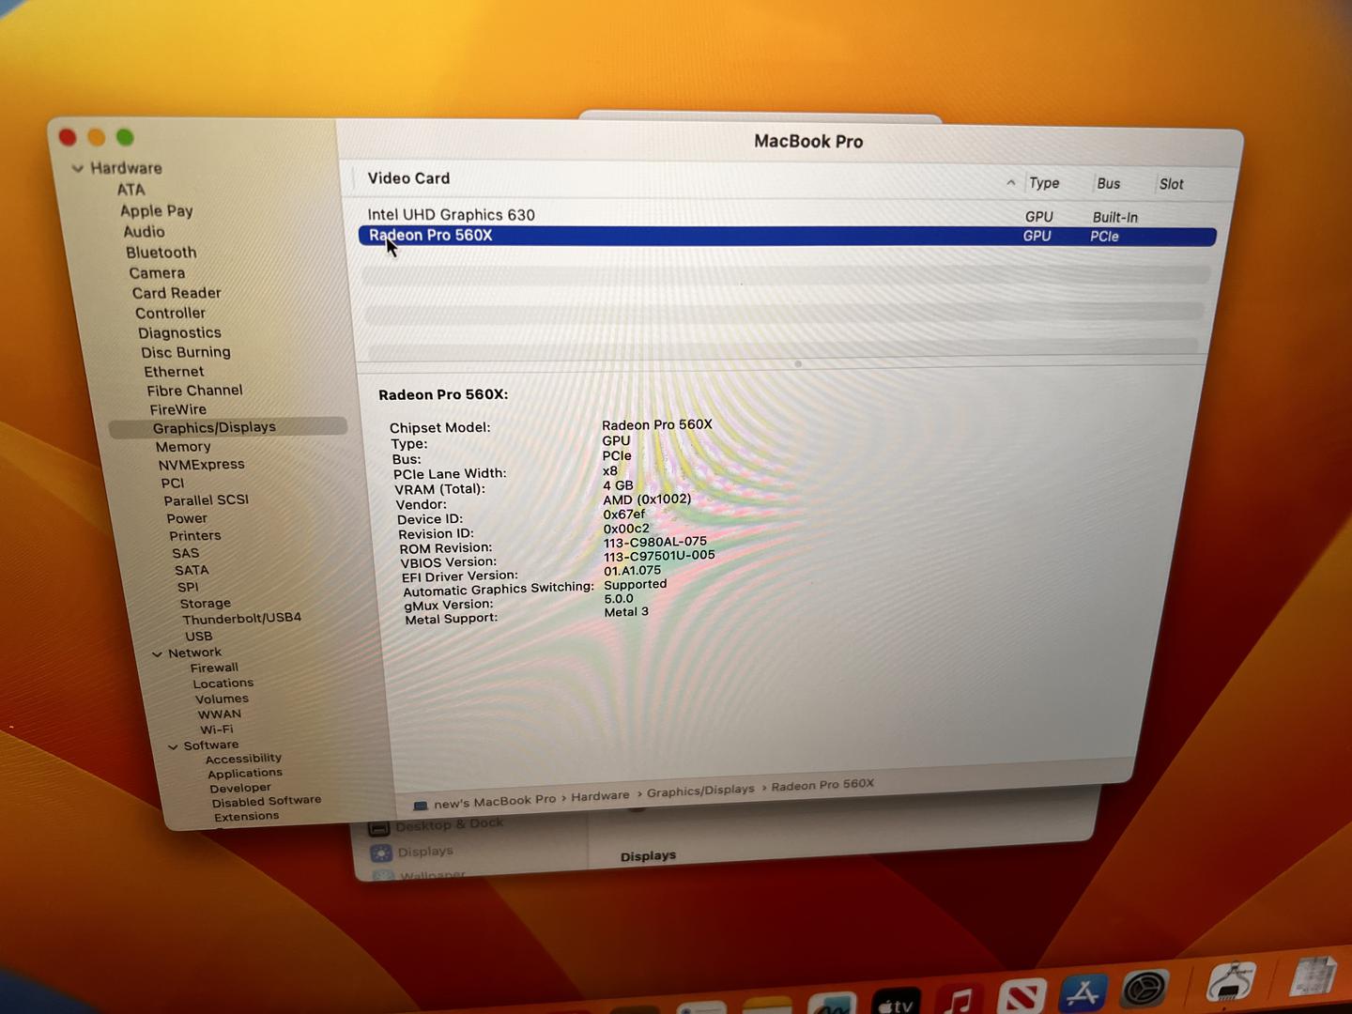Collapse the Software section

pos(173,747)
